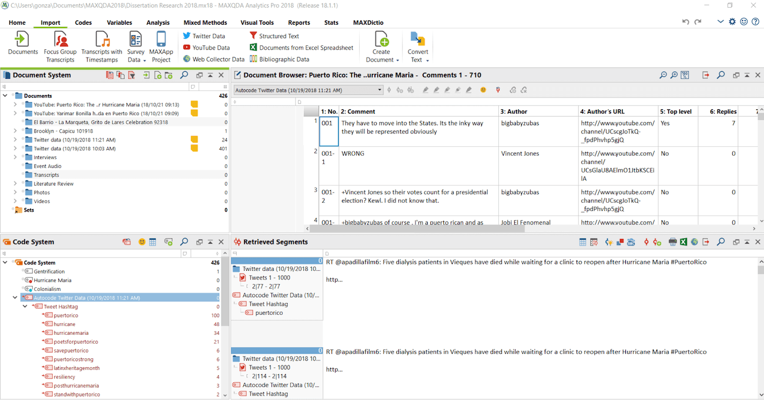Import Transcripts with Timestamps

coord(102,47)
